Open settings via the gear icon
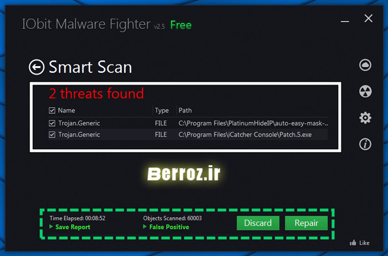The width and height of the screenshot is (388, 256). [365, 118]
